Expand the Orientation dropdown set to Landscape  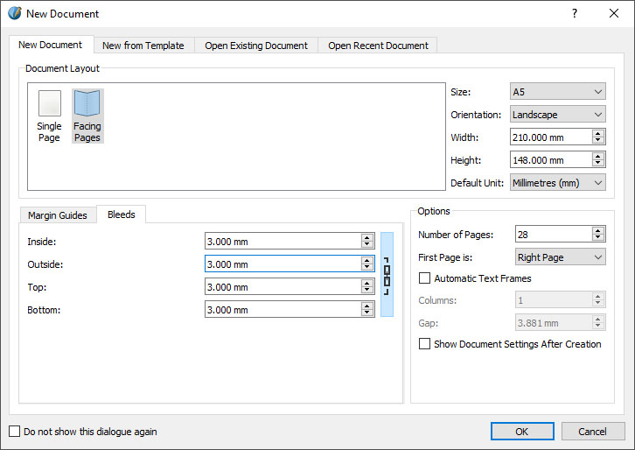coord(557,115)
